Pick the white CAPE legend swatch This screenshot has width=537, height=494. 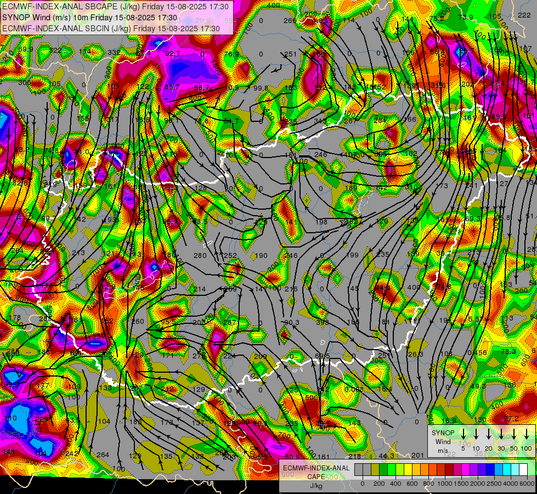[x=523, y=469]
